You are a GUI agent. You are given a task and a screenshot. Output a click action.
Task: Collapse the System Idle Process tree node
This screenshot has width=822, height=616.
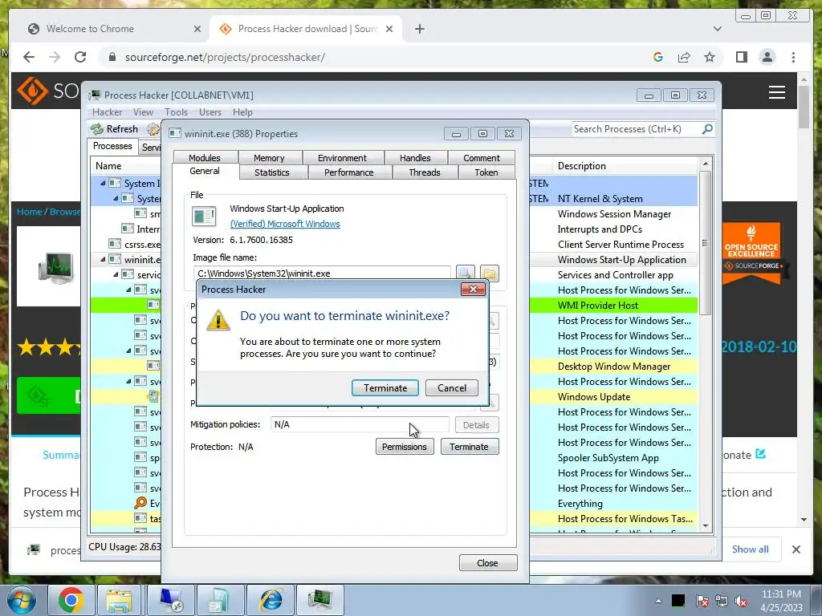(103, 184)
